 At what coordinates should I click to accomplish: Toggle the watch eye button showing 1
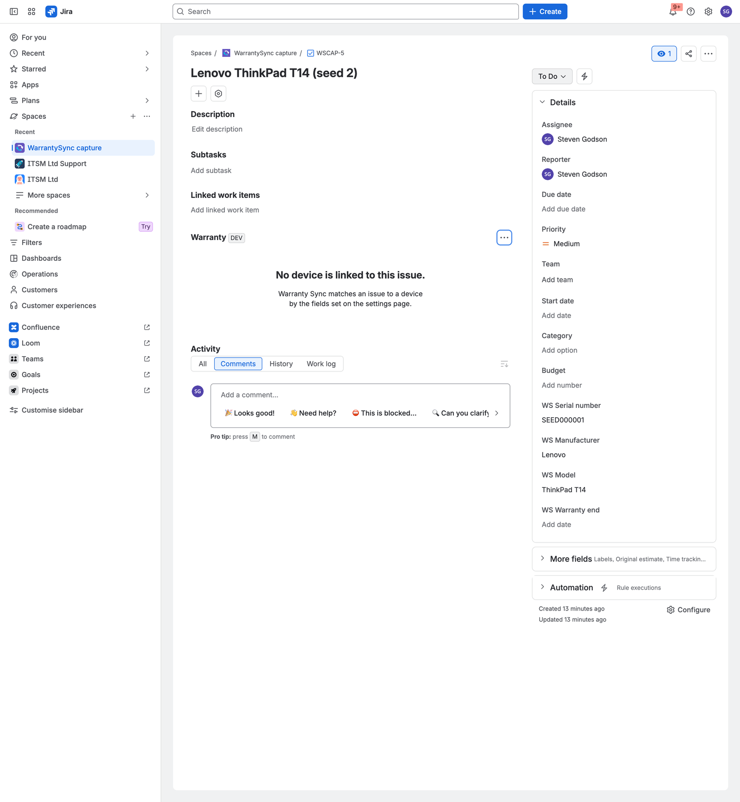(664, 54)
